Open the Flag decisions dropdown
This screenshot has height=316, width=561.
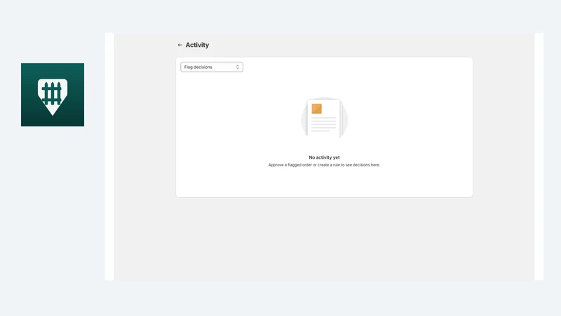pyautogui.click(x=212, y=67)
